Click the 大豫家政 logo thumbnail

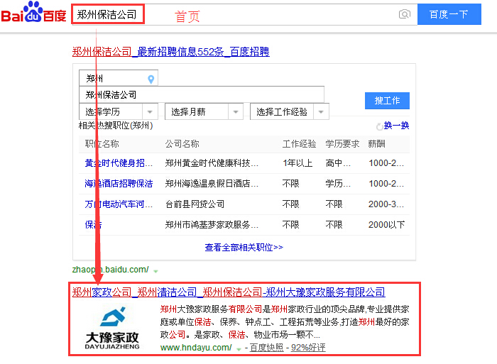pos(112,328)
